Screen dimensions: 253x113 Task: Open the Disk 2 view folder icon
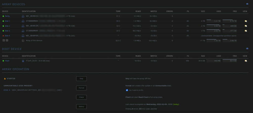point(246,26)
